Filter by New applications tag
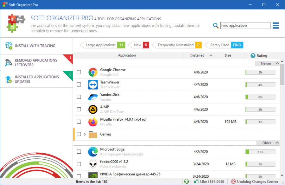 click(138, 45)
